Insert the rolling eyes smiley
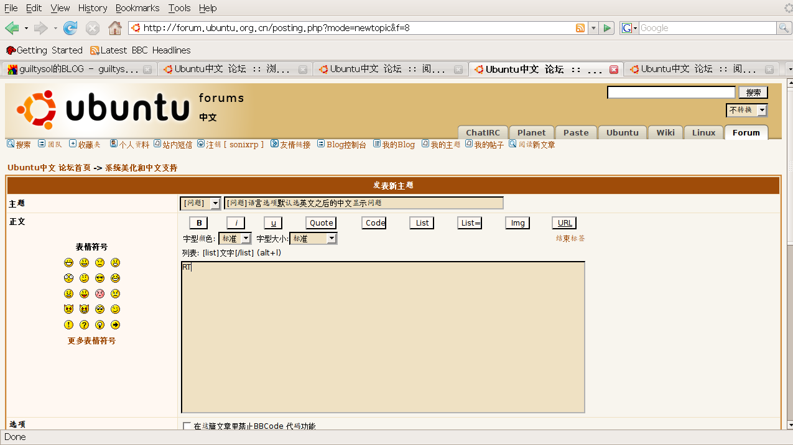 [x=100, y=310]
